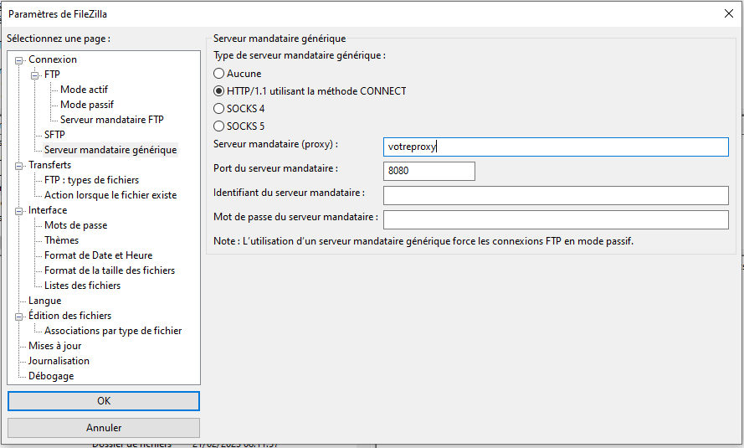Viewport: 744px width, 448px height.
Task: Click the proxy server address field
Action: (555, 147)
